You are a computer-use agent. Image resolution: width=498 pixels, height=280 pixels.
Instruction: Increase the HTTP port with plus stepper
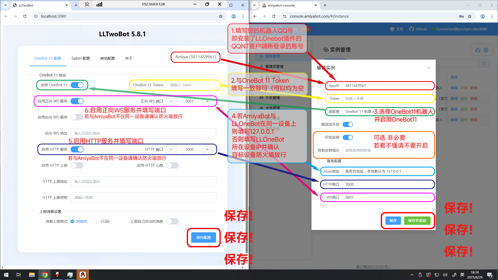207,149
